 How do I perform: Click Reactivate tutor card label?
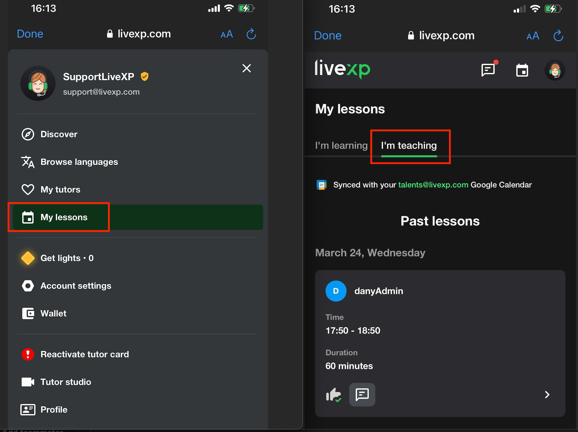click(x=85, y=354)
